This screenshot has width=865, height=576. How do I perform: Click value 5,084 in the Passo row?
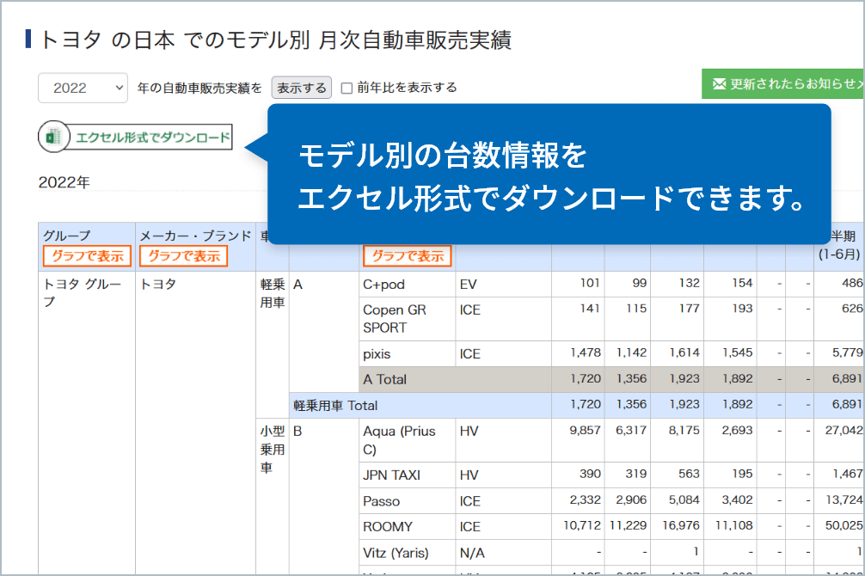tap(684, 499)
